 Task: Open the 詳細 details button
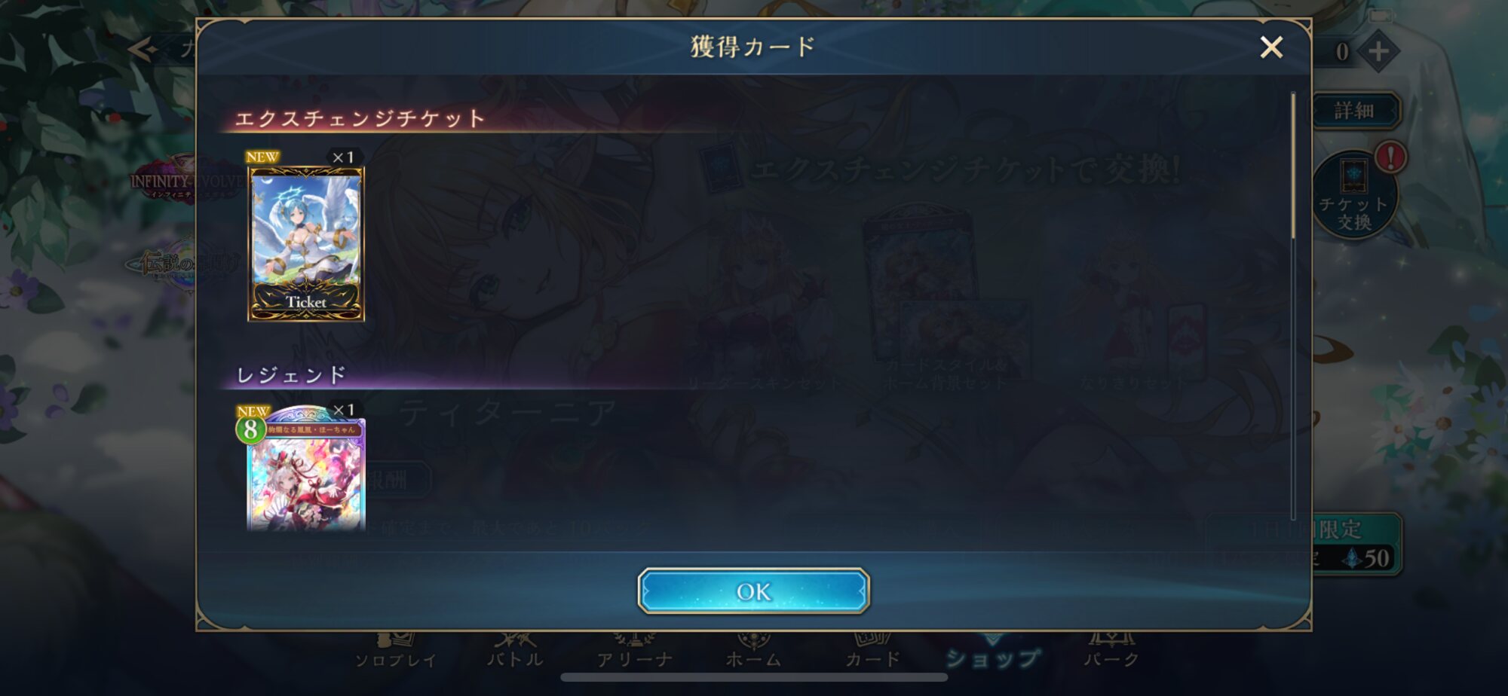point(1354,111)
